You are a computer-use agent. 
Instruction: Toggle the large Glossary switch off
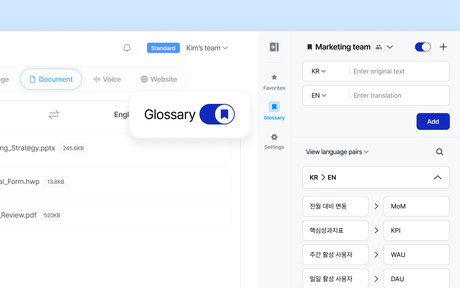click(x=217, y=114)
